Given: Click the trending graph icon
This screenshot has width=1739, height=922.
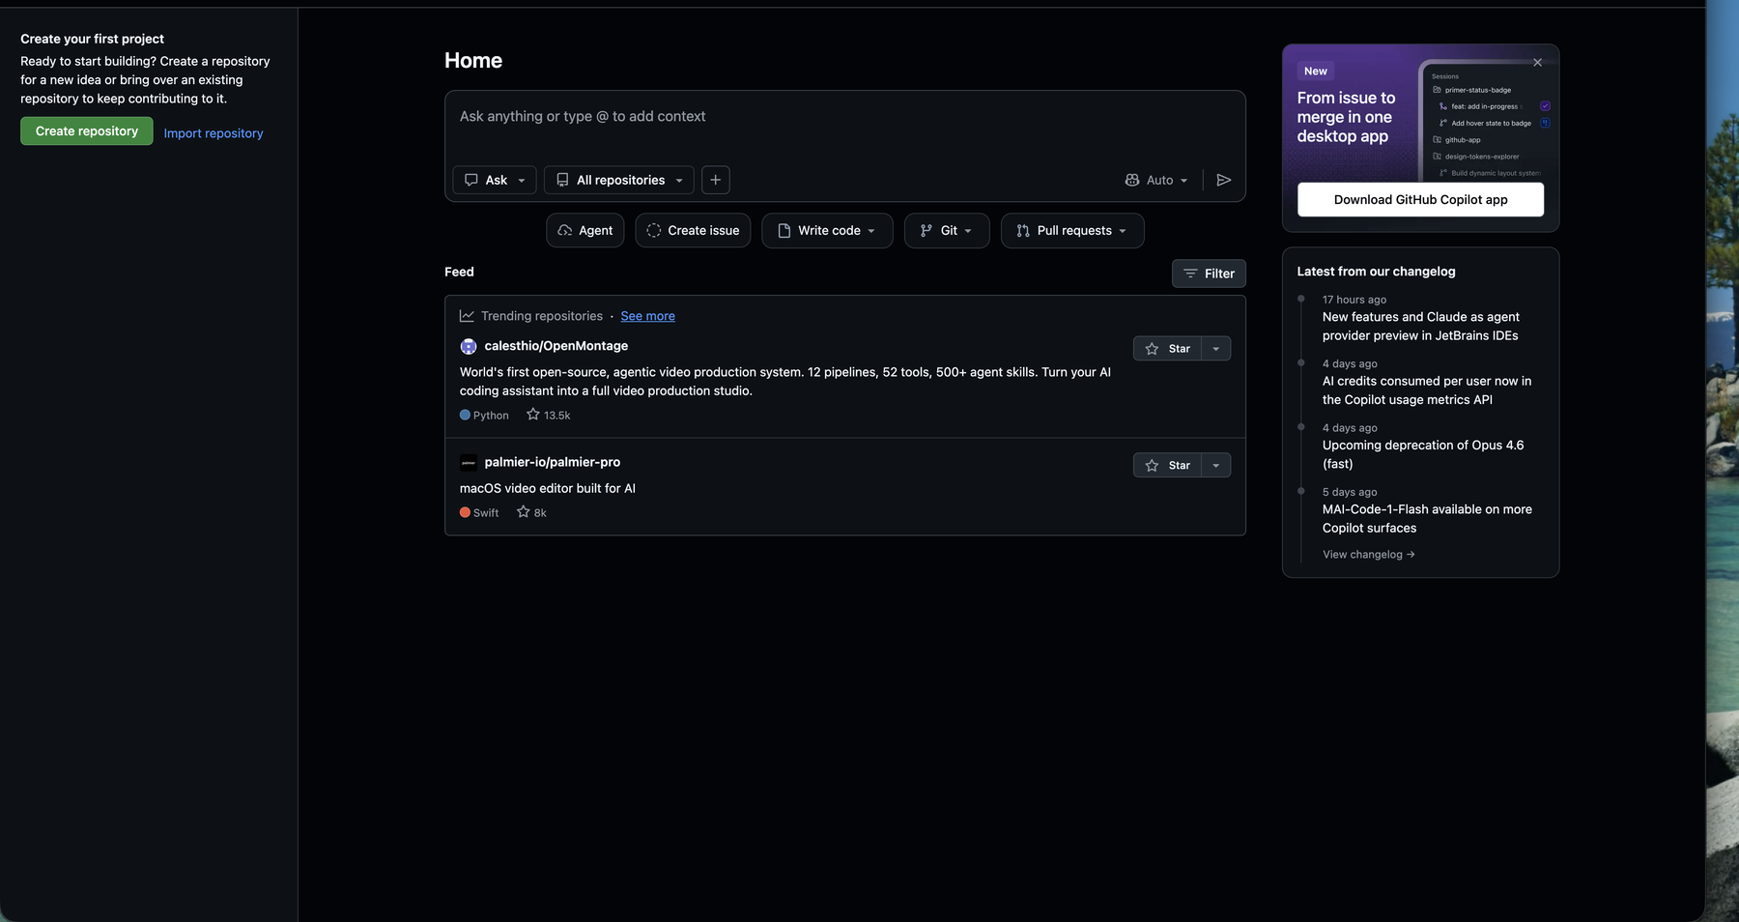Looking at the screenshot, I should (x=467, y=316).
